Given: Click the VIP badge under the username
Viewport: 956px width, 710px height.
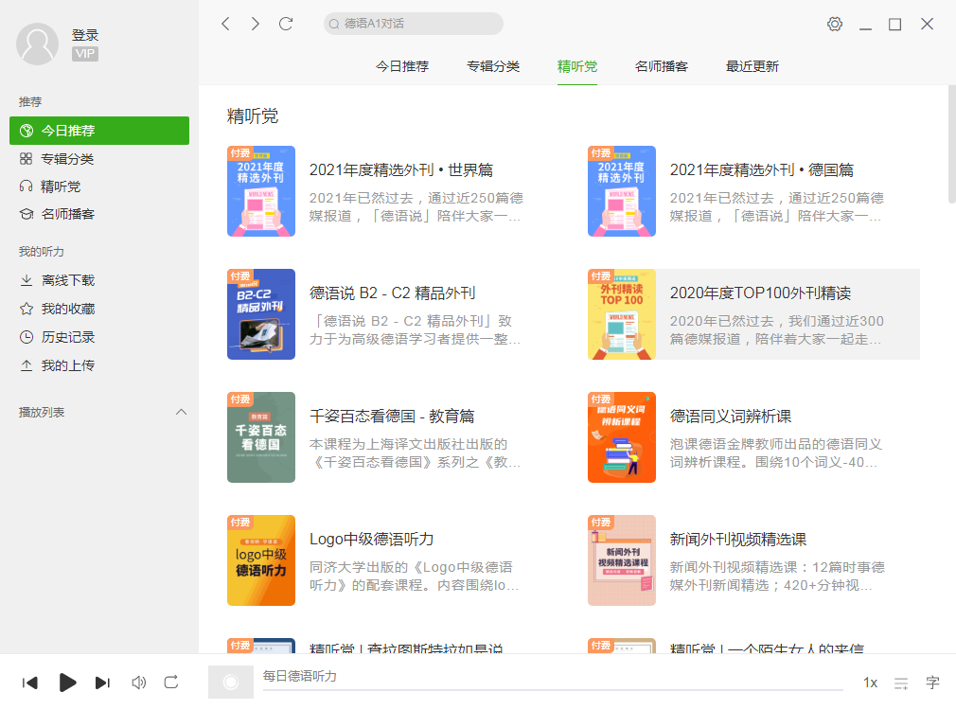Looking at the screenshot, I should (x=85, y=54).
